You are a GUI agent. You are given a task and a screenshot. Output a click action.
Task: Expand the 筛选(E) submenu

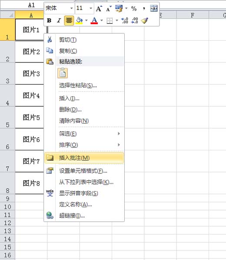coord(84,133)
